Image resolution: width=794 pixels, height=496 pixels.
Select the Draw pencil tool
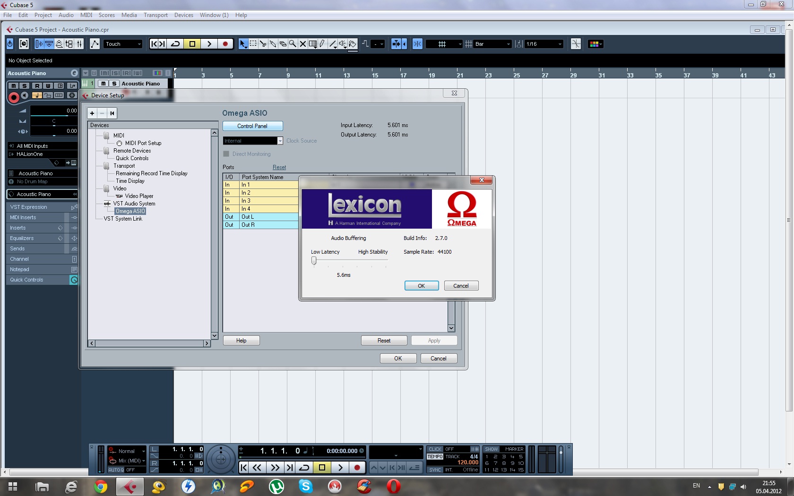point(322,44)
